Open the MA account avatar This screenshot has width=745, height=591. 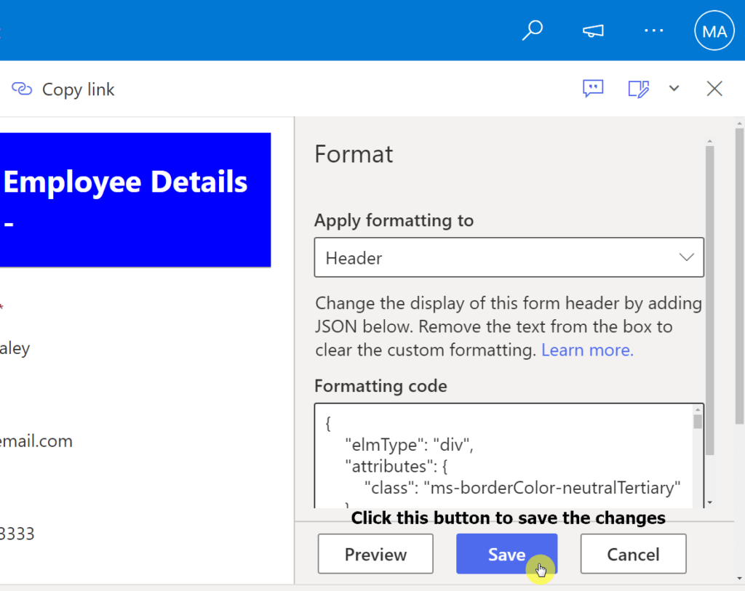tap(714, 31)
